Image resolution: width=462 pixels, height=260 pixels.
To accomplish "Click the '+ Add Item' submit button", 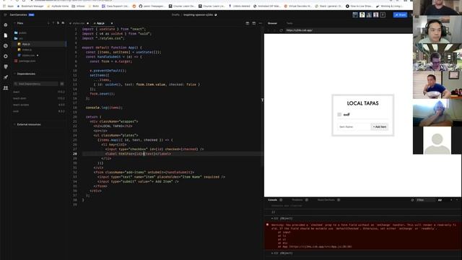I will (379, 127).
